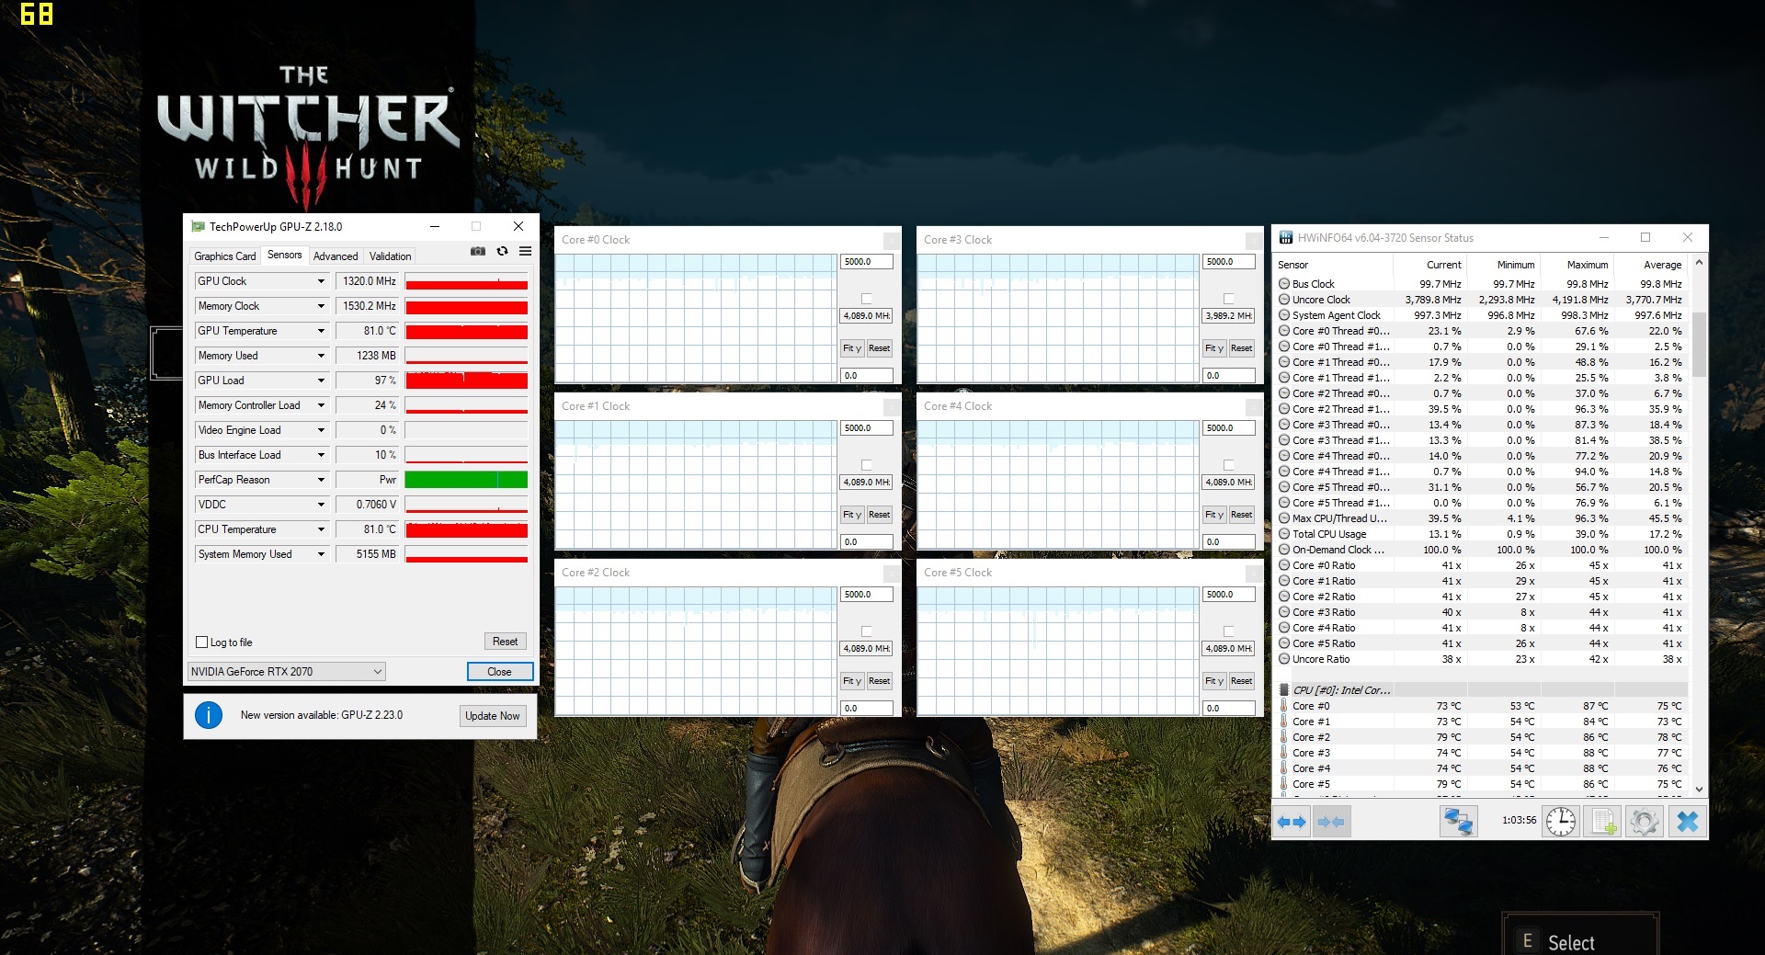Close HWiNFO sensors with the blue X icon

(1687, 822)
